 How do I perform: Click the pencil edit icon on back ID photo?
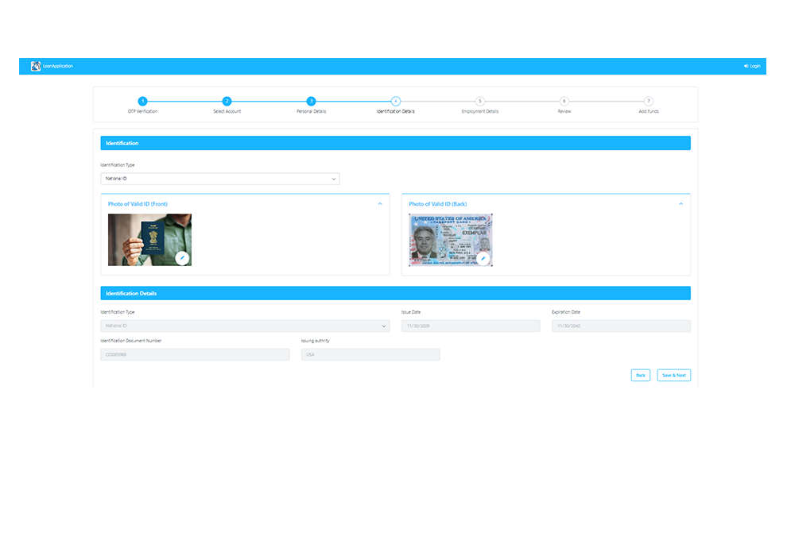point(483,258)
